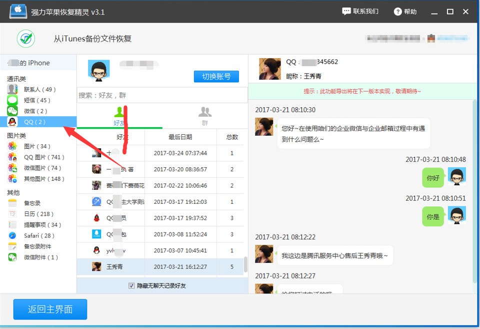Switch to the 好友 friends tab
The width and height of the screenshot is (480, 329).
tap(119, 116)
